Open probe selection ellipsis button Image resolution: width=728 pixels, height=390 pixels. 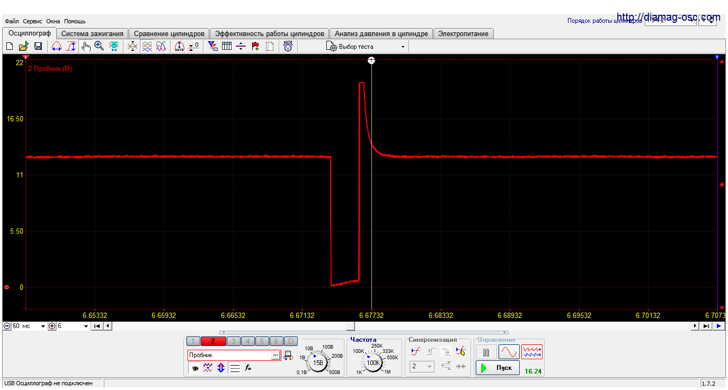click(276, 356)
